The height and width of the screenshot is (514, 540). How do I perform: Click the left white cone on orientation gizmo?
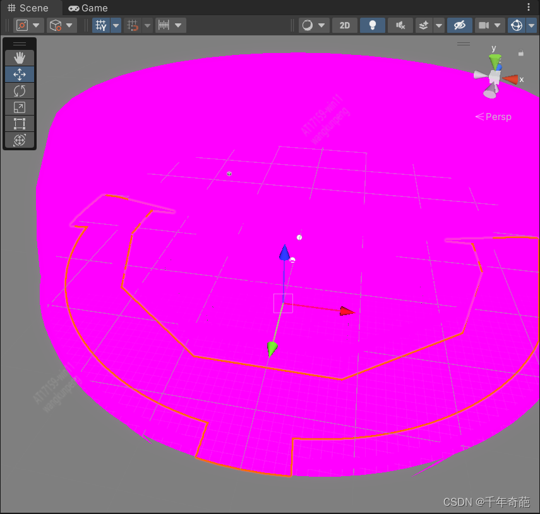click(x=481, y=75)
